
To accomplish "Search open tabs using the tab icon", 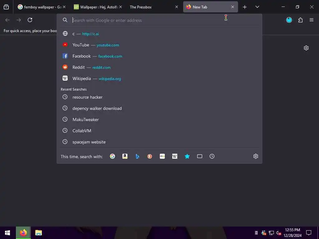I will coord(200,156).
